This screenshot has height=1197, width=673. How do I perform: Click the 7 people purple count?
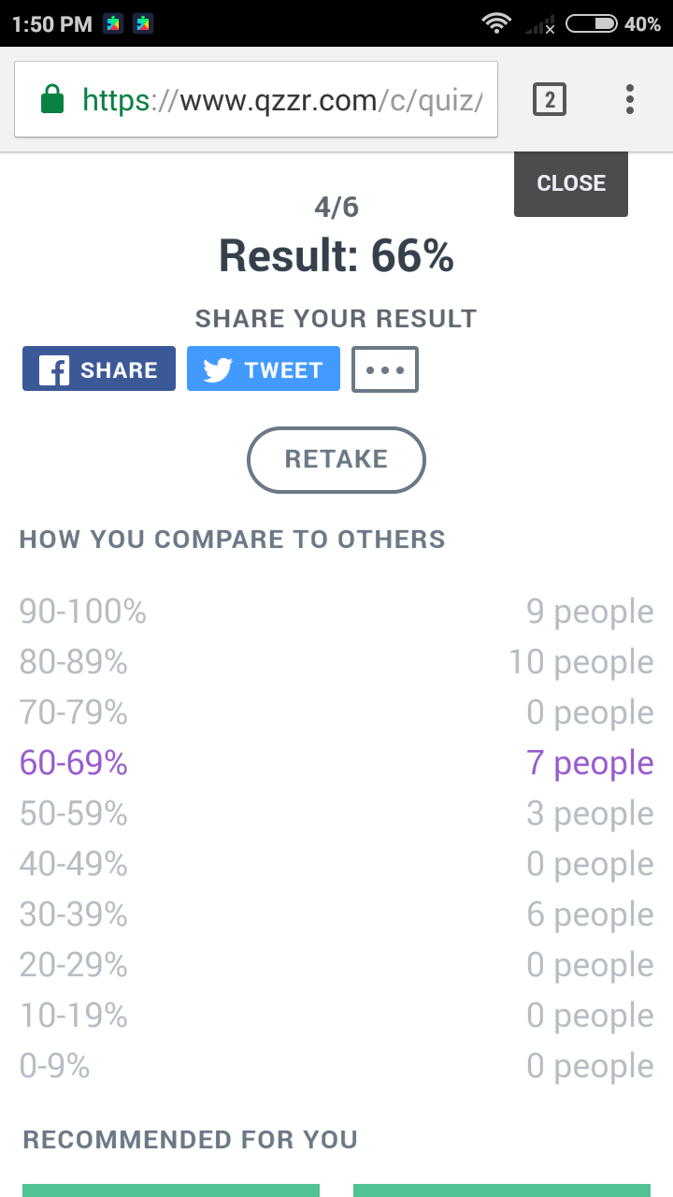click(590, 763)
